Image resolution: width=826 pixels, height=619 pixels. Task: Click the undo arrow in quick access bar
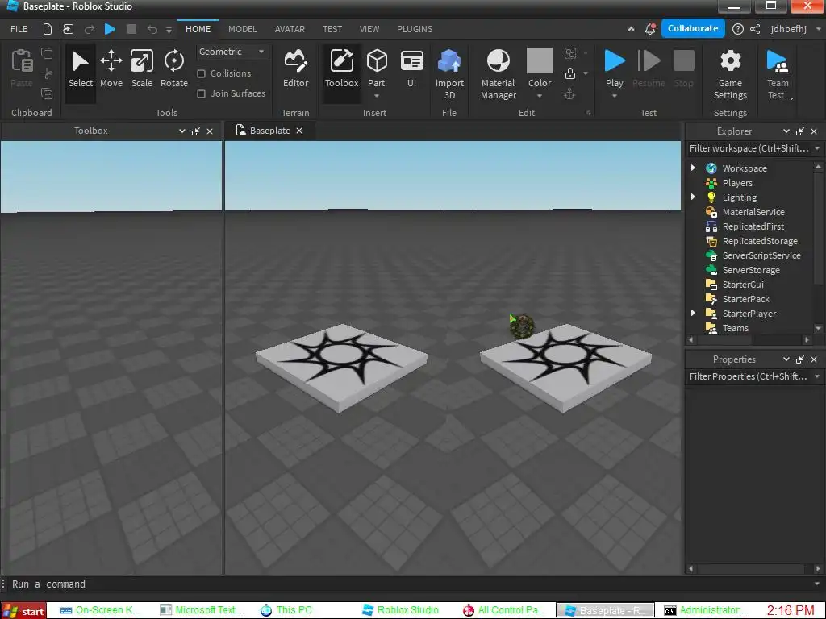click(x=152, y=29)
